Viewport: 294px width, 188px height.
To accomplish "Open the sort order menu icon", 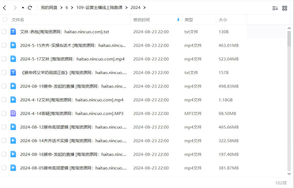I will (275, 8).
